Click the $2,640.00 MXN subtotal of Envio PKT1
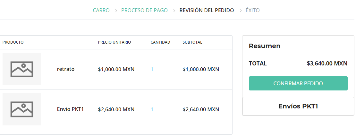Image resolution: width=356 pixels, height=136 pixels. (201, 109)
